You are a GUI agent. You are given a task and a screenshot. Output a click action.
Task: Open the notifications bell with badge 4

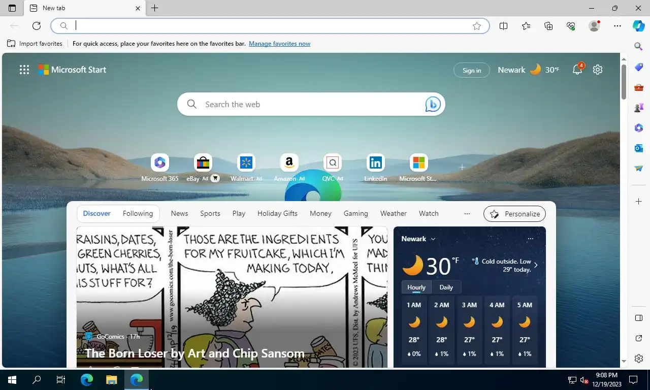(x=577, y=70)
